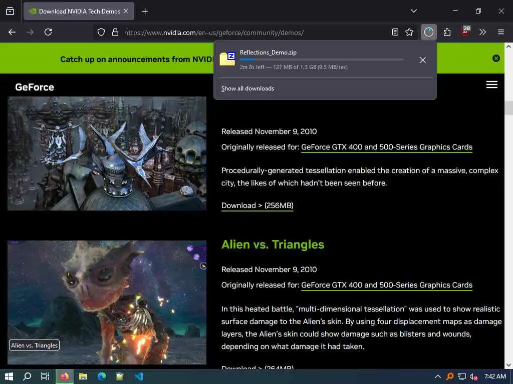Open the tessellated city demo thumbnail

tap(107, 153)
